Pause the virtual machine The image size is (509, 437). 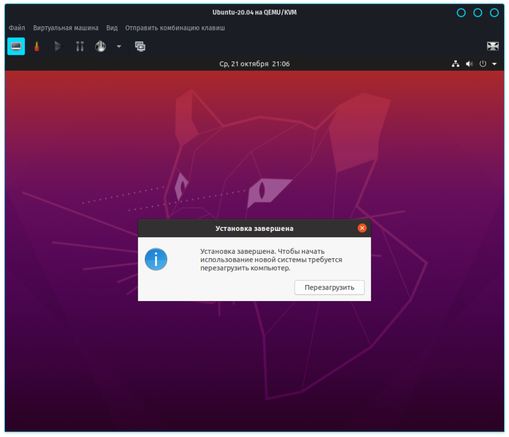coord(80,46)
